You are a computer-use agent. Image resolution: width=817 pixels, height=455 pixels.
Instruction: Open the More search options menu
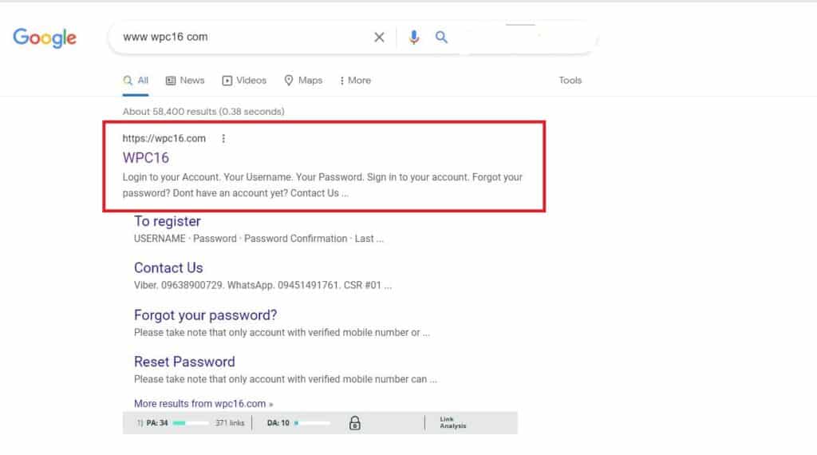(x=355, y=81)
